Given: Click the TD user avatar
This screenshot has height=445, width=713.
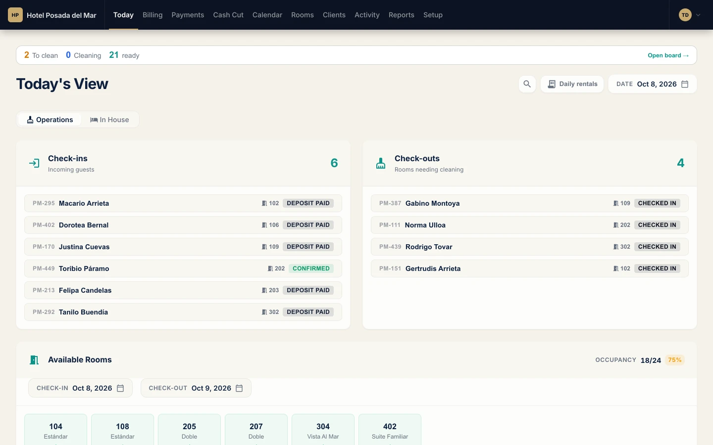Looking at the screenshot, I should (685, 15).
